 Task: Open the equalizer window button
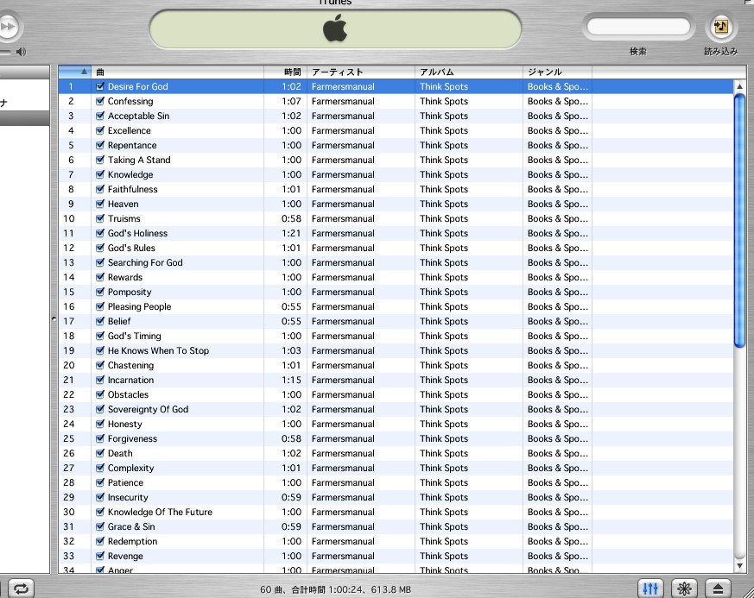coord(650,589)
